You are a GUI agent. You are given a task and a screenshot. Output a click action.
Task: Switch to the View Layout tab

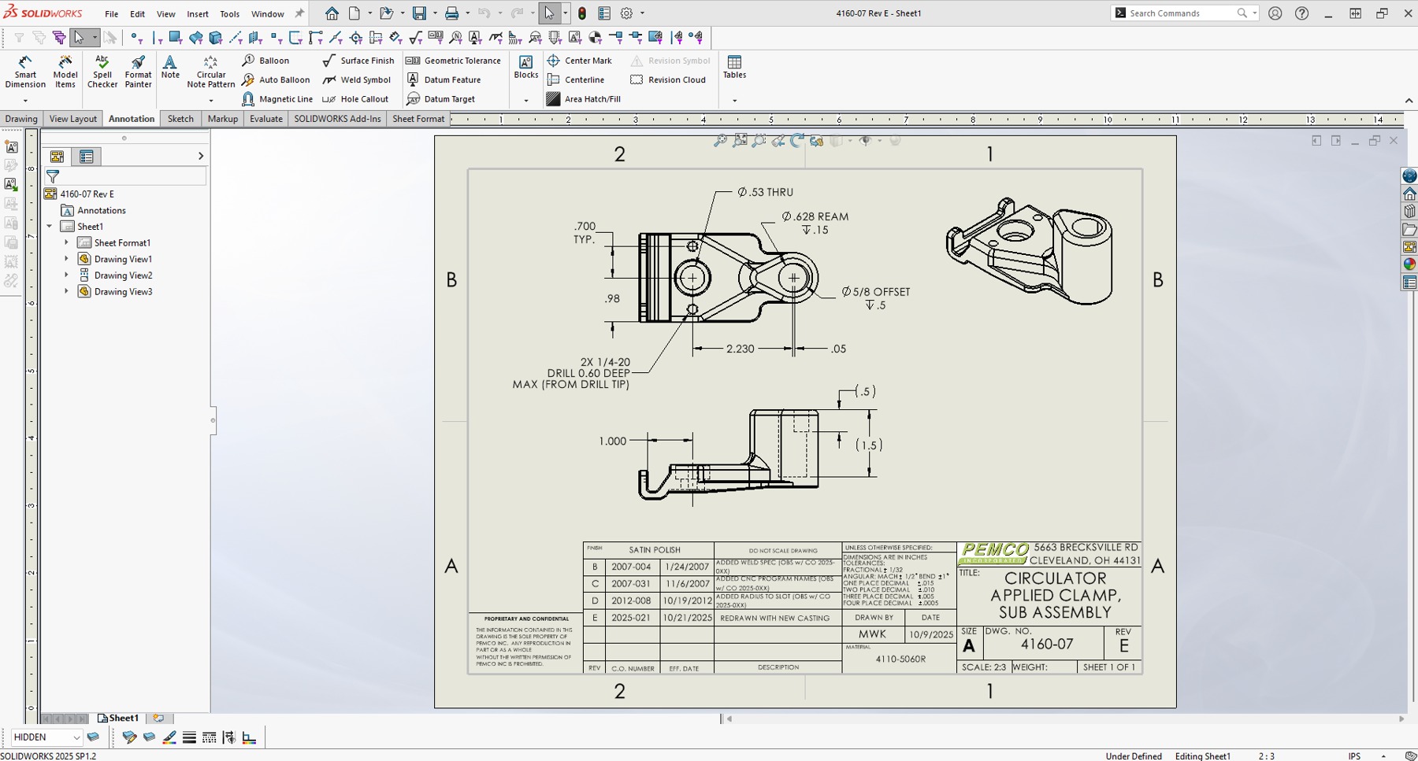pos(72,119)
